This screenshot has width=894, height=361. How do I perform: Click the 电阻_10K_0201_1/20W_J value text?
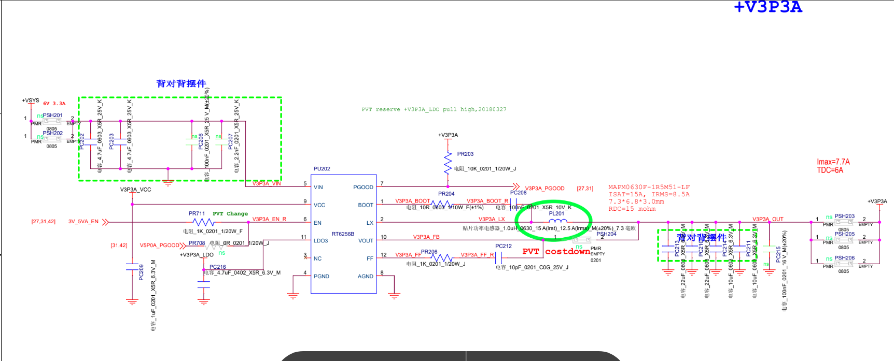(x=485, y=169)
